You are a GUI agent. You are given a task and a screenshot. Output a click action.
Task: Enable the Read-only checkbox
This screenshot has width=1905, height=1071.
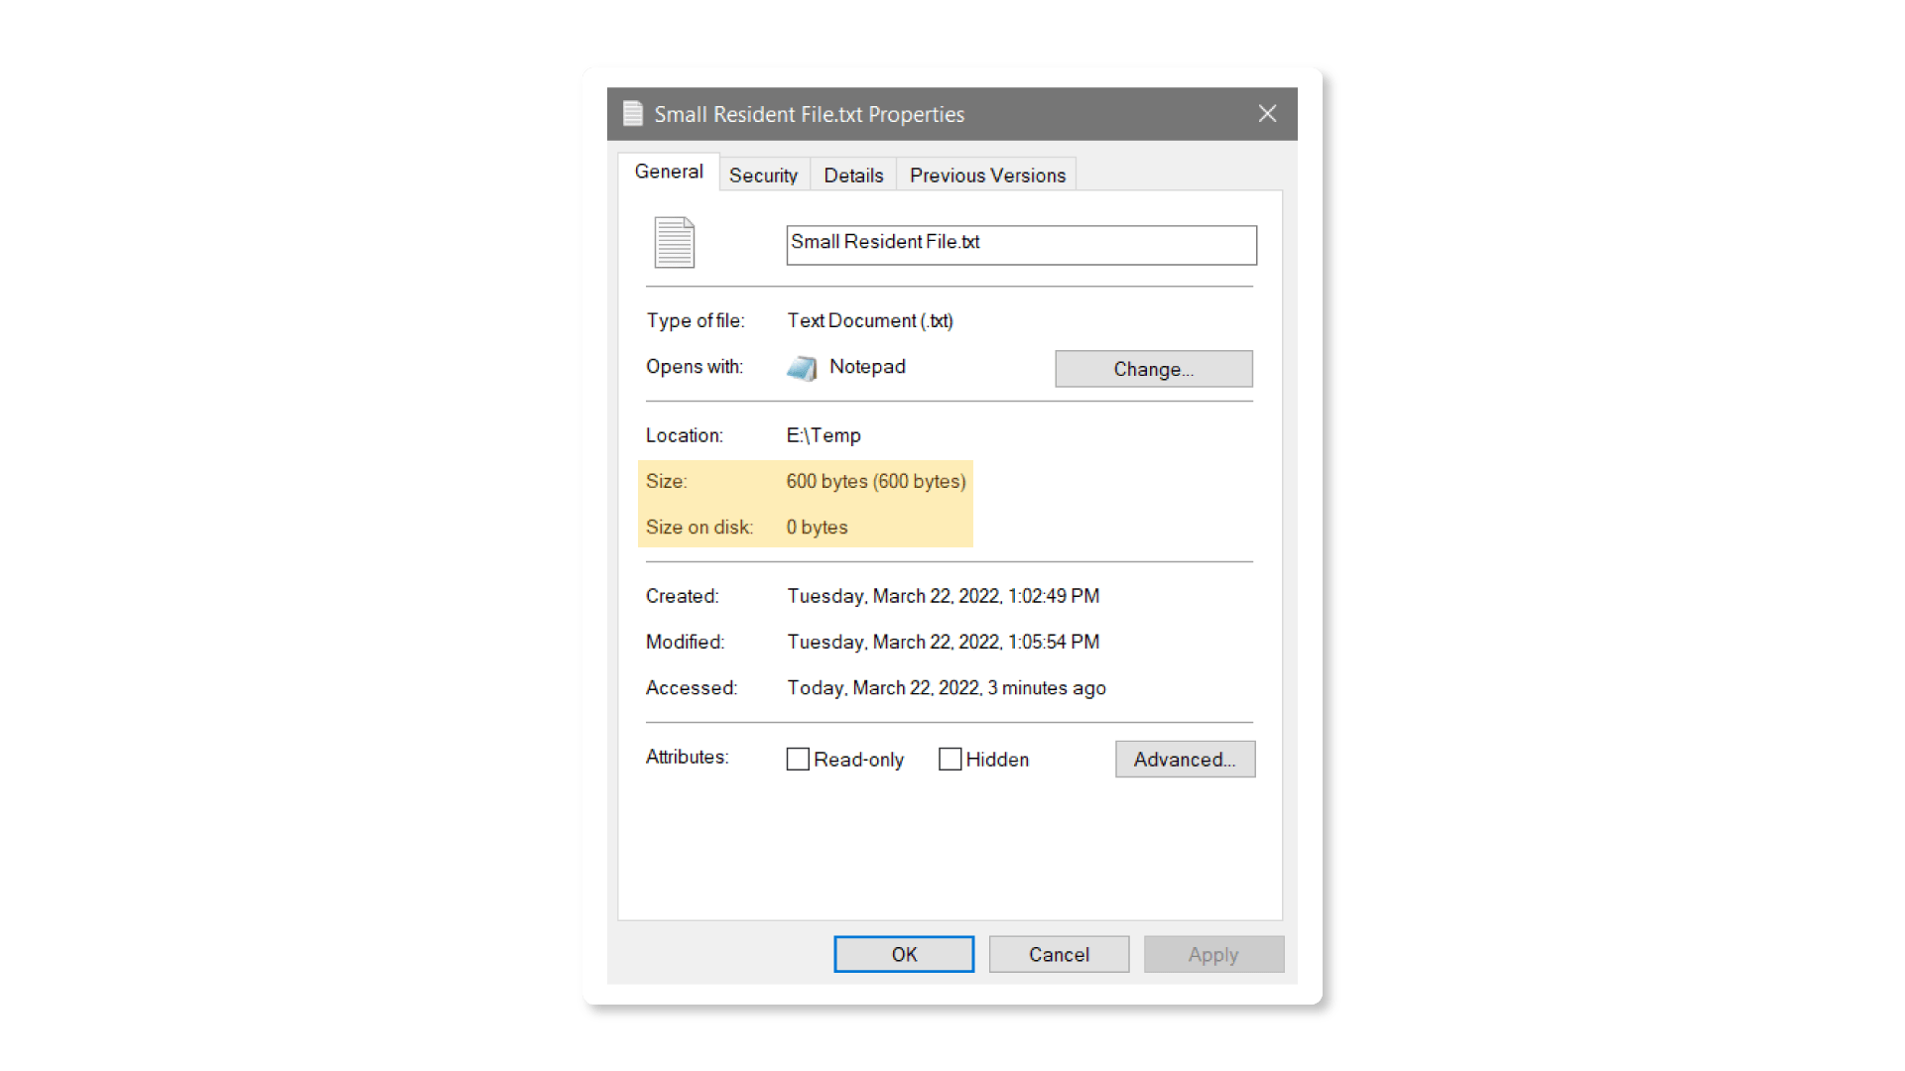[798, 760]
